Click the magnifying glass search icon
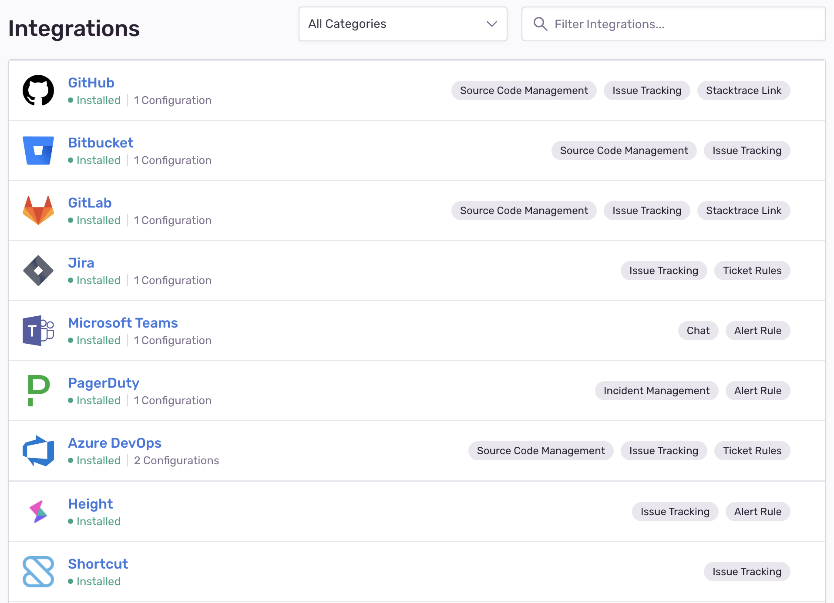This screenshot has width=834, height=603. coord(540,24)
